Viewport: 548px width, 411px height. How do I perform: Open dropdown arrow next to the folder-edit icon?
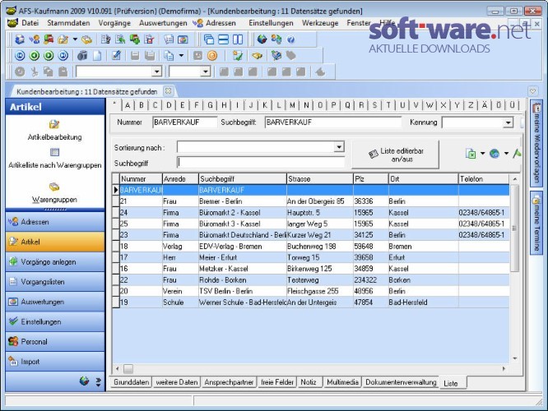point(75,39)
